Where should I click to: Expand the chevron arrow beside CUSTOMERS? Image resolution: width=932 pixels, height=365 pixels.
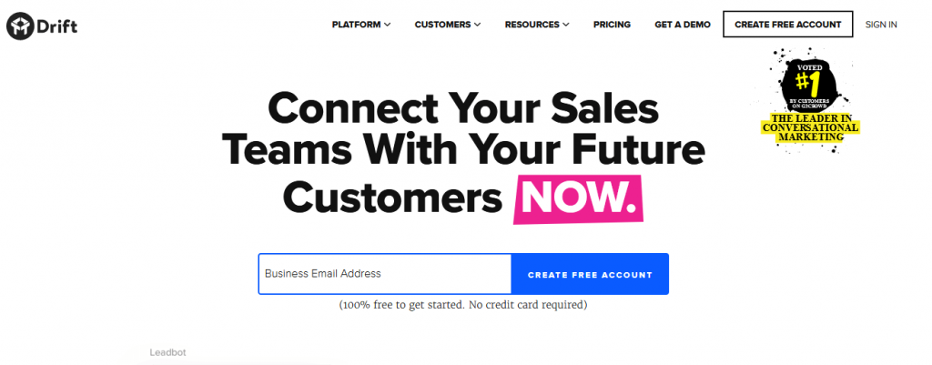pos(477,25)
